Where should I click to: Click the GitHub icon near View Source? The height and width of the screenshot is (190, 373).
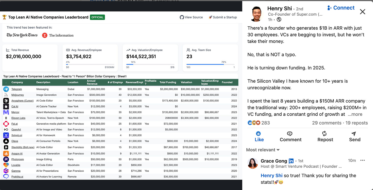pos(182,17)
